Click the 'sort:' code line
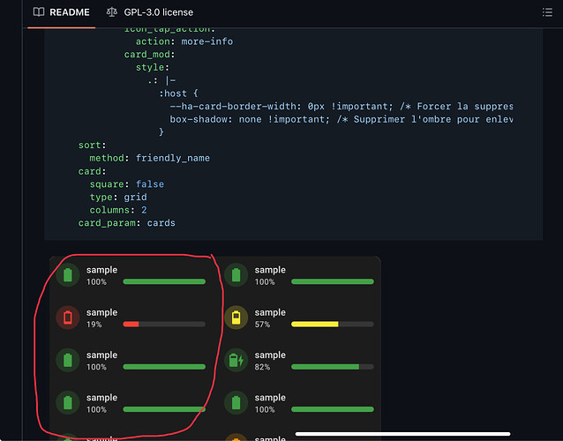 point(93,146)
